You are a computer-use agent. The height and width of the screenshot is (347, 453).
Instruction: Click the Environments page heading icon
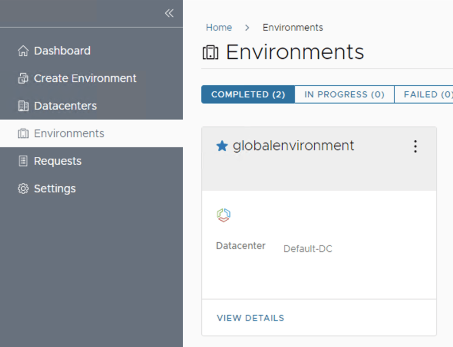pos(211,53)
